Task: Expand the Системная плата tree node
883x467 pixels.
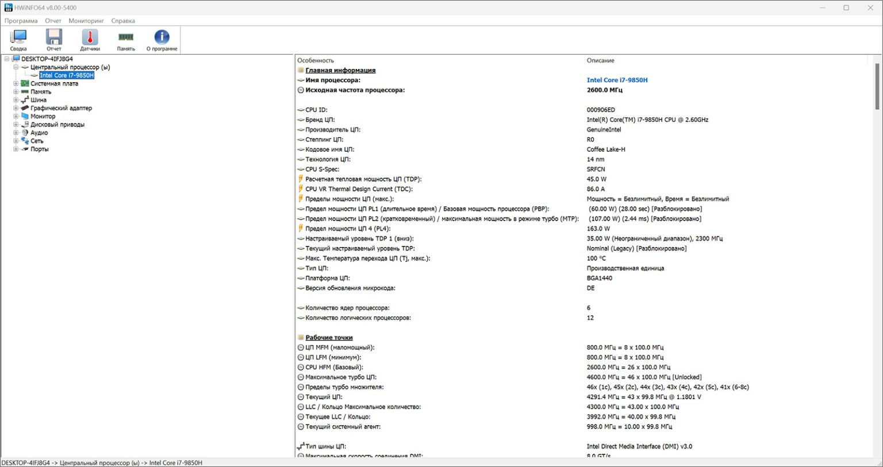Action: click(16, 83)
